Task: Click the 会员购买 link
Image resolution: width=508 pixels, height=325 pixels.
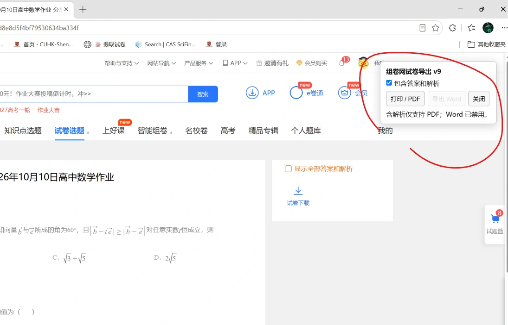Action: [312, 63]
